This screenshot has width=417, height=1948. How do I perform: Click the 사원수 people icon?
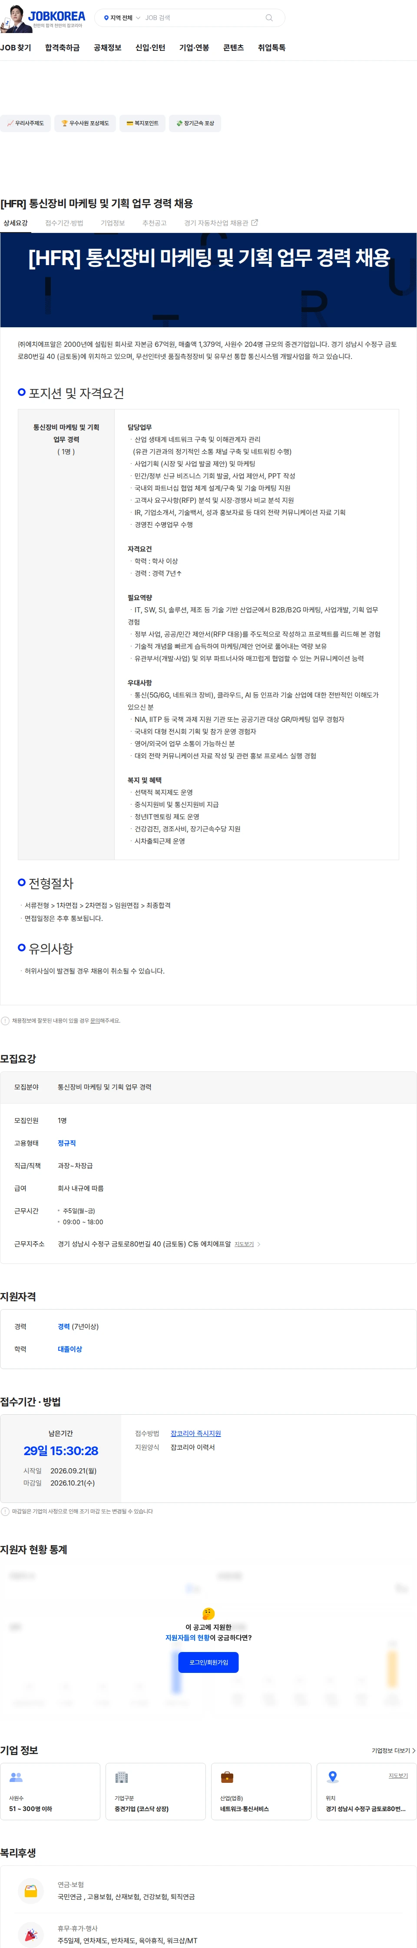coord(16,1777)
